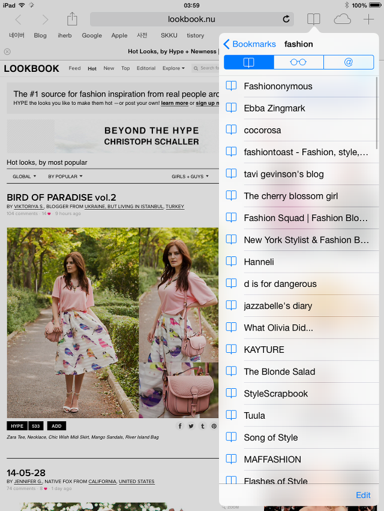
Task: Open the Tuula bookmark
Action: (x=299, y=416)
